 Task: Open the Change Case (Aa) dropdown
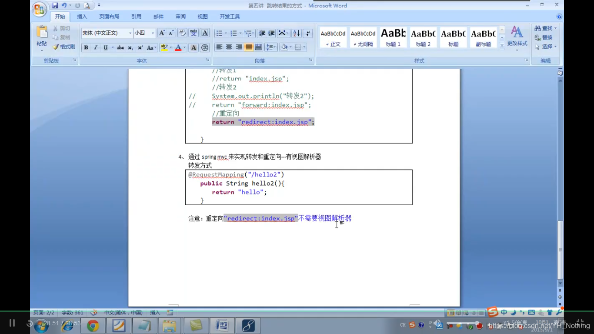151,48
